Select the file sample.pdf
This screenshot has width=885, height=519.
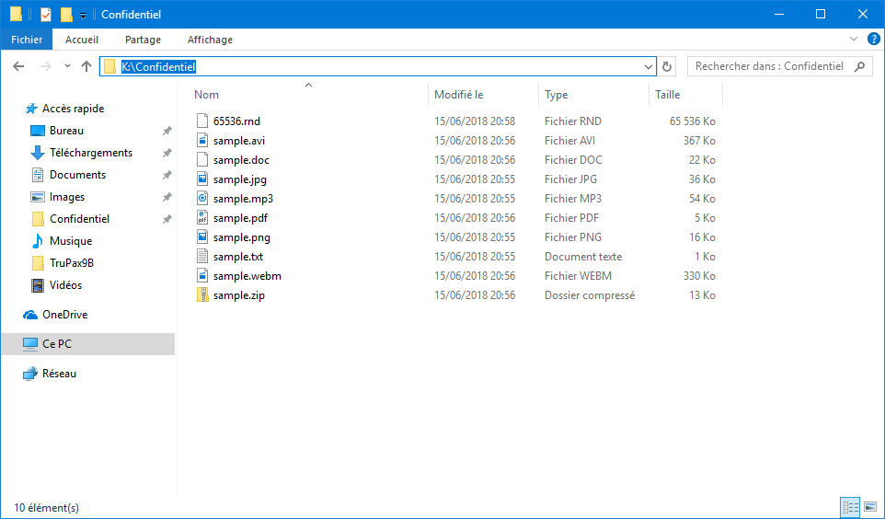point(240,218)
